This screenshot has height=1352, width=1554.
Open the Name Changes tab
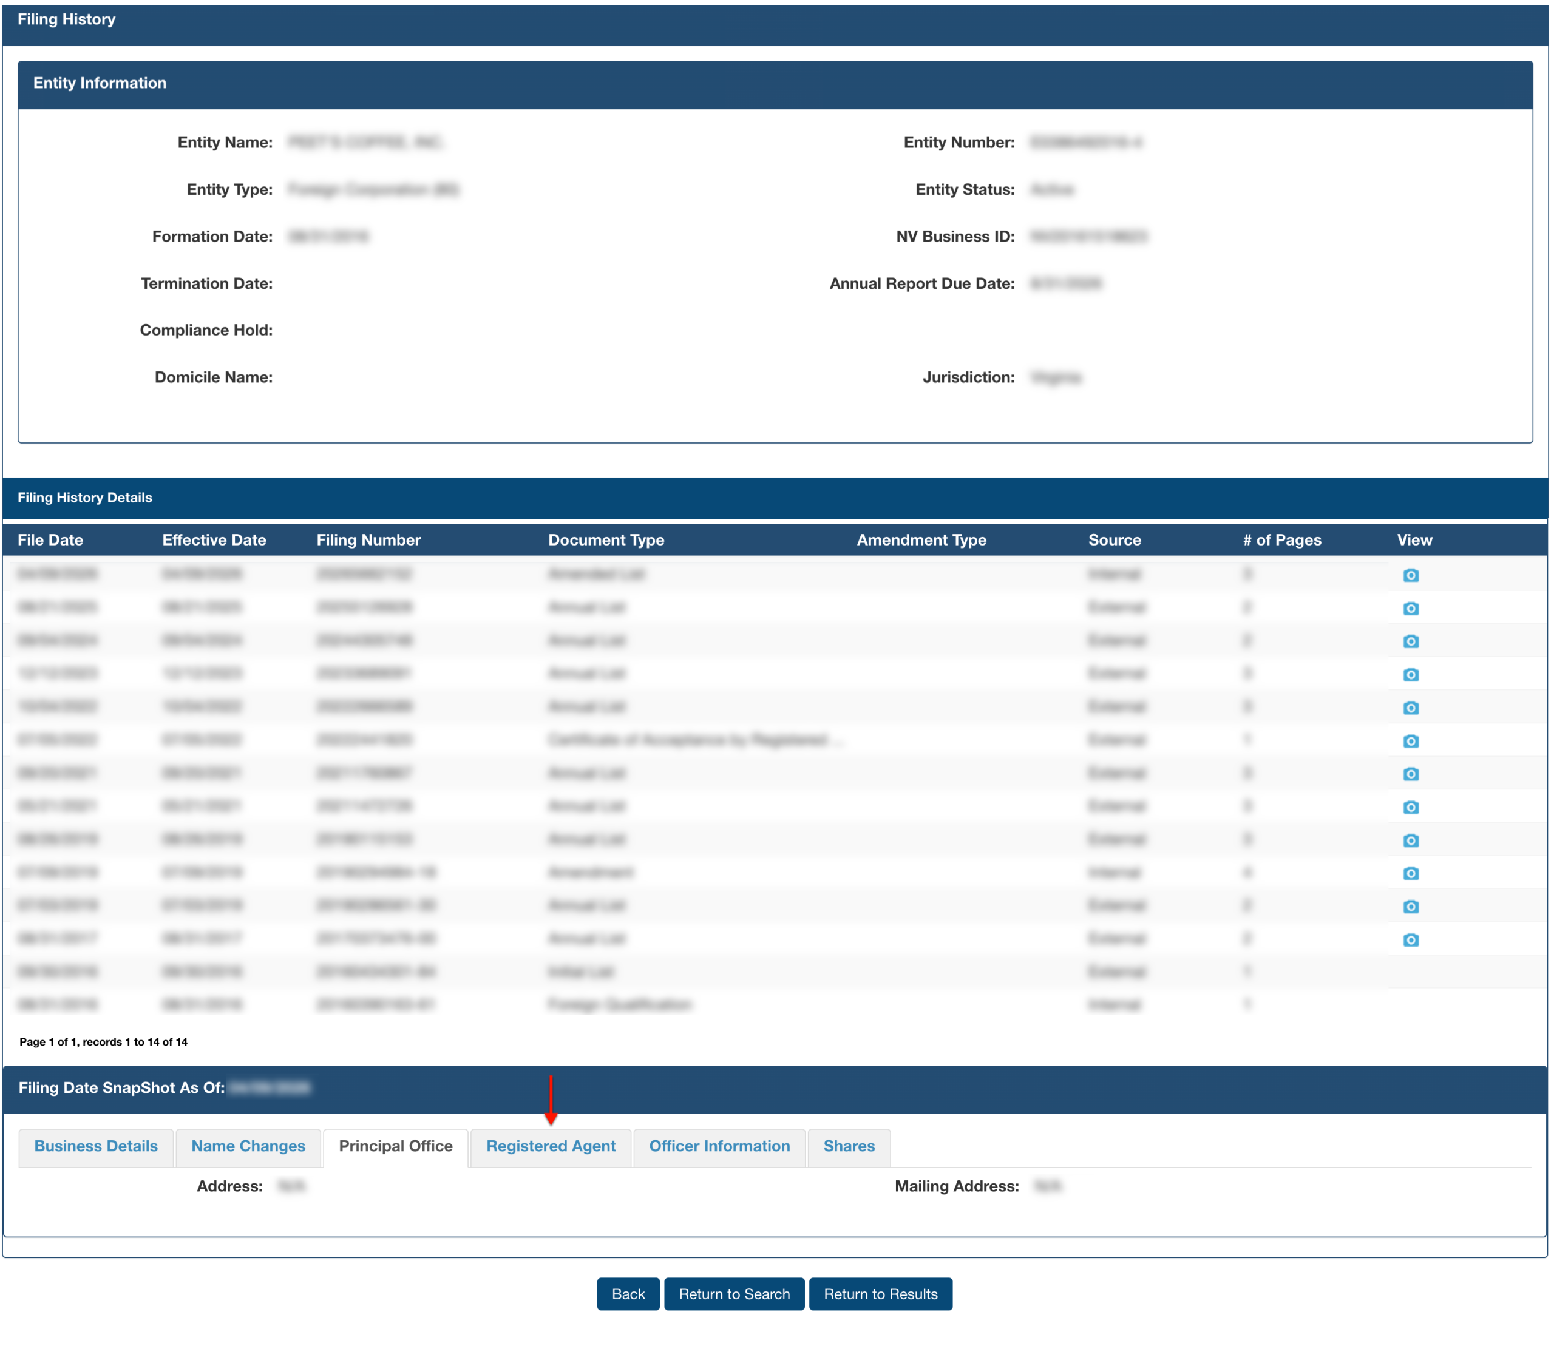click(248, 1146)
